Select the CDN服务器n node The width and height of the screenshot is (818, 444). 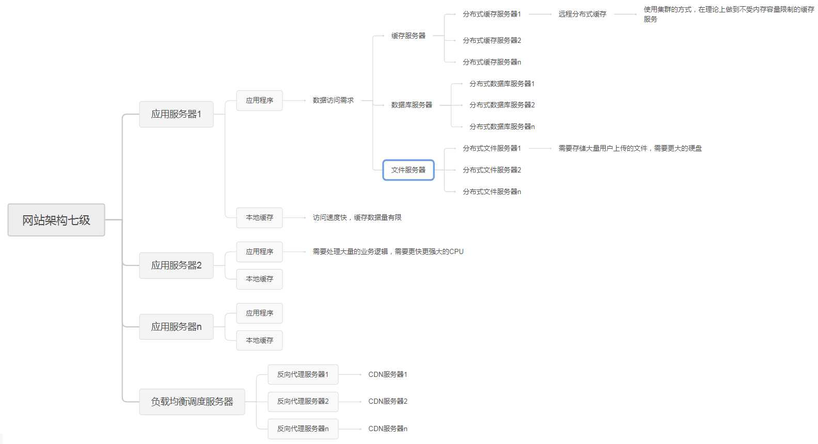point(388,429)
